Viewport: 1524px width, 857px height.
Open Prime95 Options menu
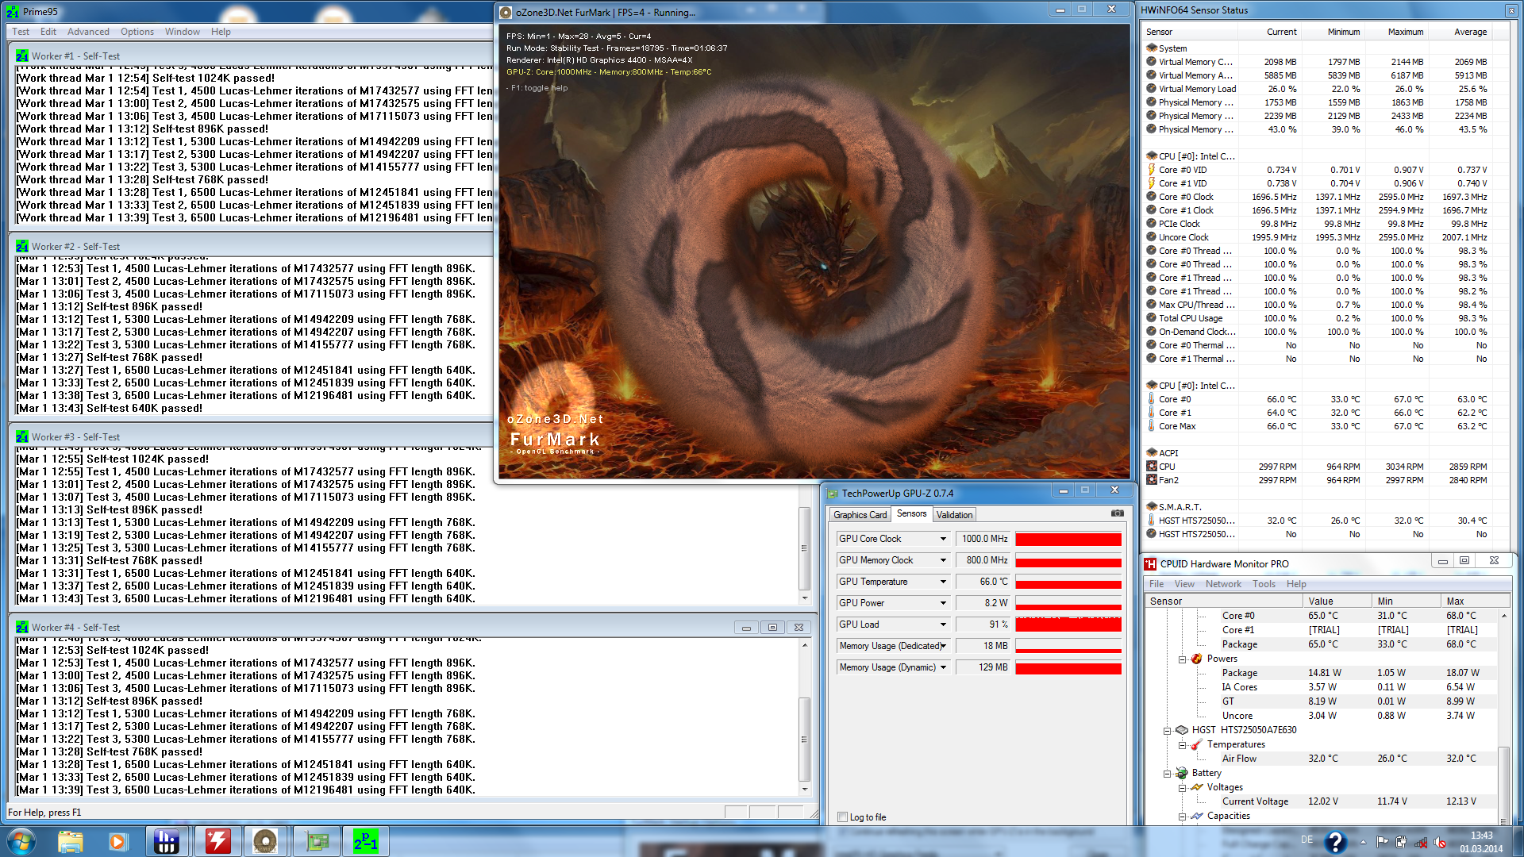pos(137,32)
